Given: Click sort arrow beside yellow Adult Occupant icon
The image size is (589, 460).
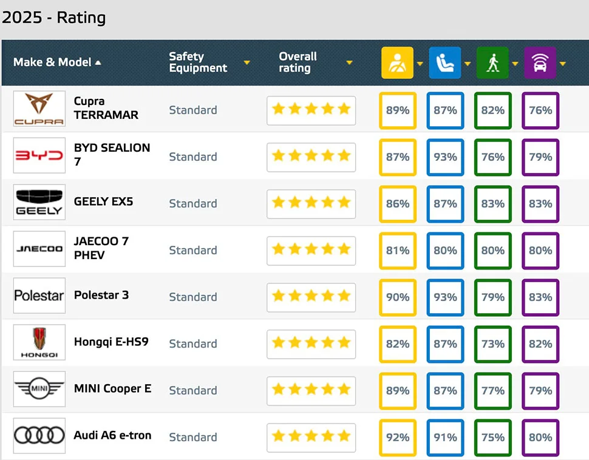Looking at the screenshot, I should click(x=420, y=64).
